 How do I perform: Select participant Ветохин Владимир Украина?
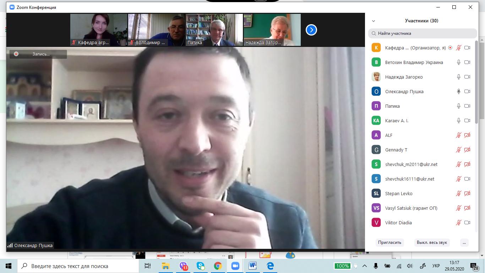414,62
